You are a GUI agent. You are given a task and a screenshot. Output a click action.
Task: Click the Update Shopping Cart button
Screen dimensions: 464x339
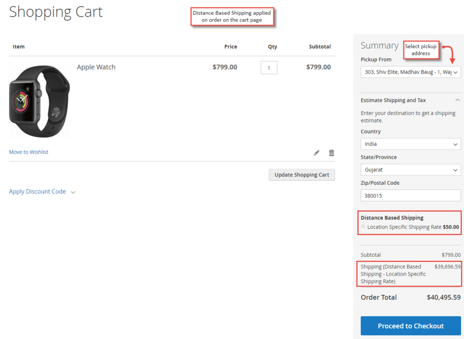click(x=302, y=175)
